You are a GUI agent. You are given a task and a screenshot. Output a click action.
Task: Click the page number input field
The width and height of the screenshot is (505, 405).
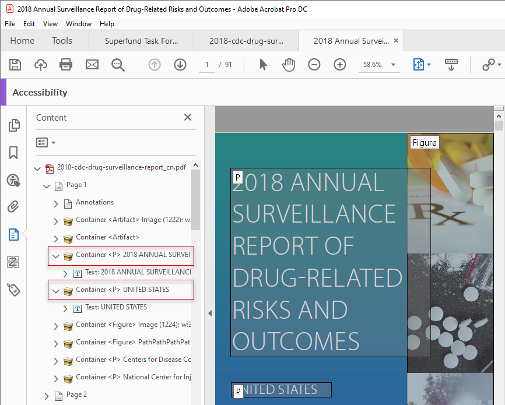[x=206, y=65]
